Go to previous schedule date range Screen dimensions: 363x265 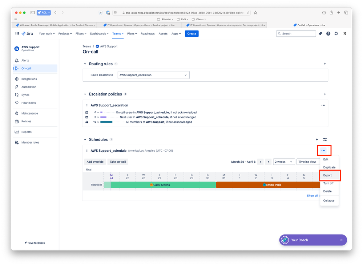[260, 162]
